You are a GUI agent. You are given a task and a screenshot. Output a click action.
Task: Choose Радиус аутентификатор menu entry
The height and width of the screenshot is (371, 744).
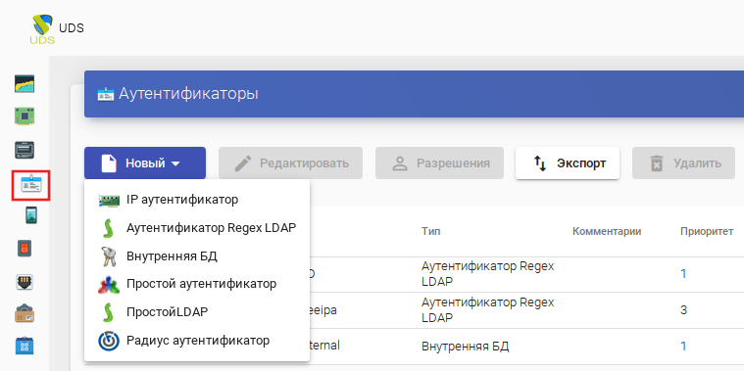(197, 341)
